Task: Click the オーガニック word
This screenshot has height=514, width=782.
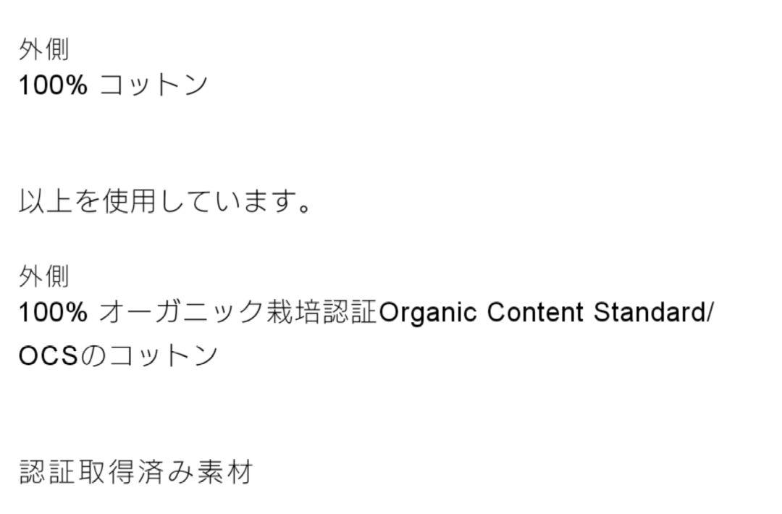Action: pyautogui.click(x=182, y=312)
